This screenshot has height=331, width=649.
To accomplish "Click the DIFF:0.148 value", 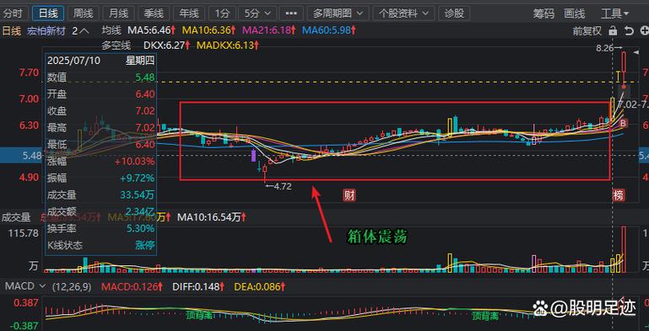I will pos(197,286).
